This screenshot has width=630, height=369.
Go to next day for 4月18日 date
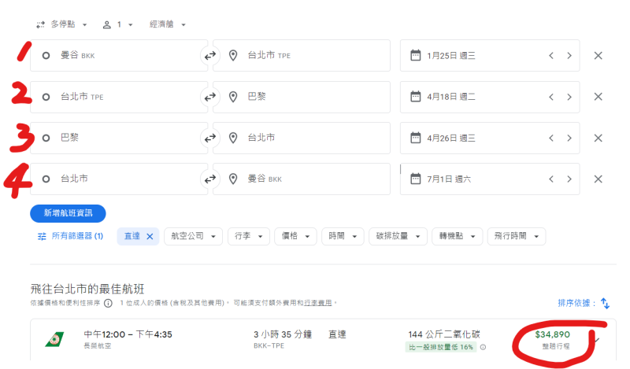pos(569,97)
